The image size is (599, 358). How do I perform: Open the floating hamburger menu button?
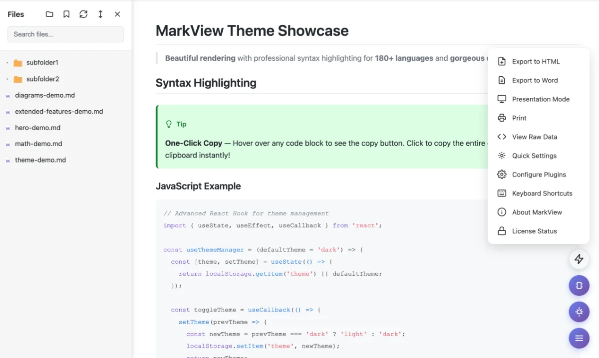(x=579, y=338)
